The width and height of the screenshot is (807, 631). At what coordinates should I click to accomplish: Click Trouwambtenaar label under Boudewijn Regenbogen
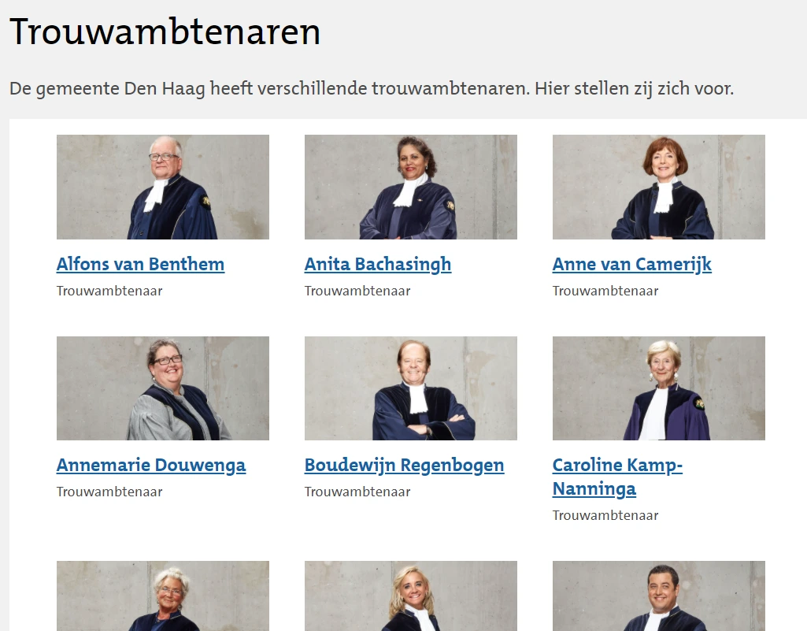tap(357, 492)
